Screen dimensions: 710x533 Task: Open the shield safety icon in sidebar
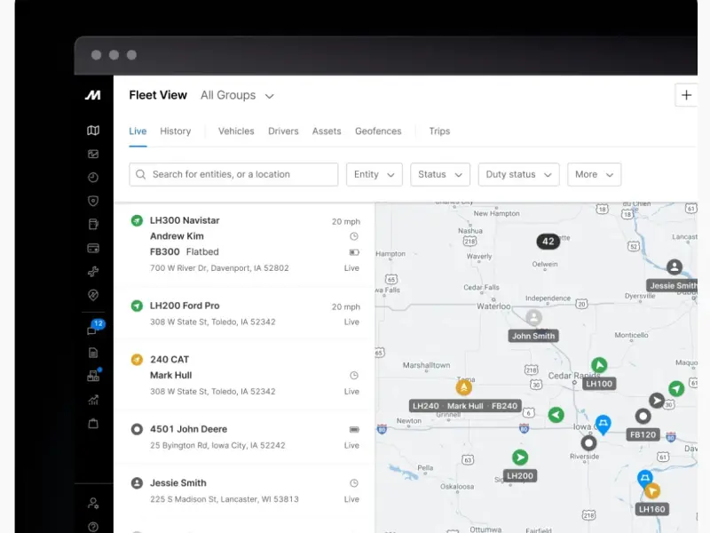pyautogui.click(x=93, y=201)
